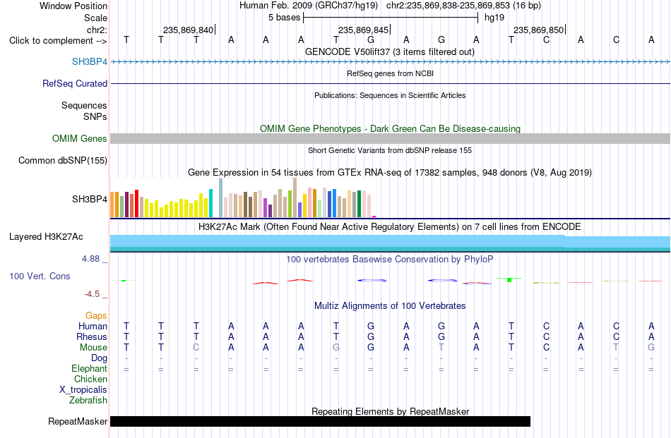Click the SH3BP4 gene arrow line
This screenshot has width=671, height=438.
[x=390, y=62]
